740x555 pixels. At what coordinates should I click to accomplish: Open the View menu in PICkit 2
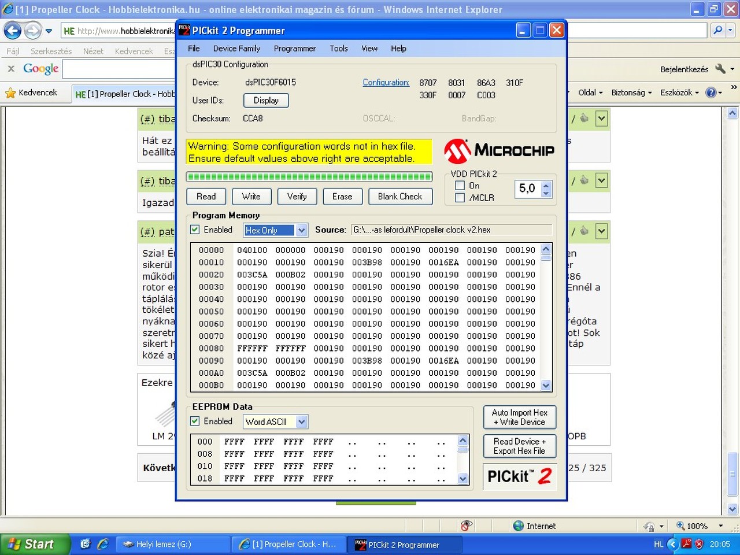369,49
